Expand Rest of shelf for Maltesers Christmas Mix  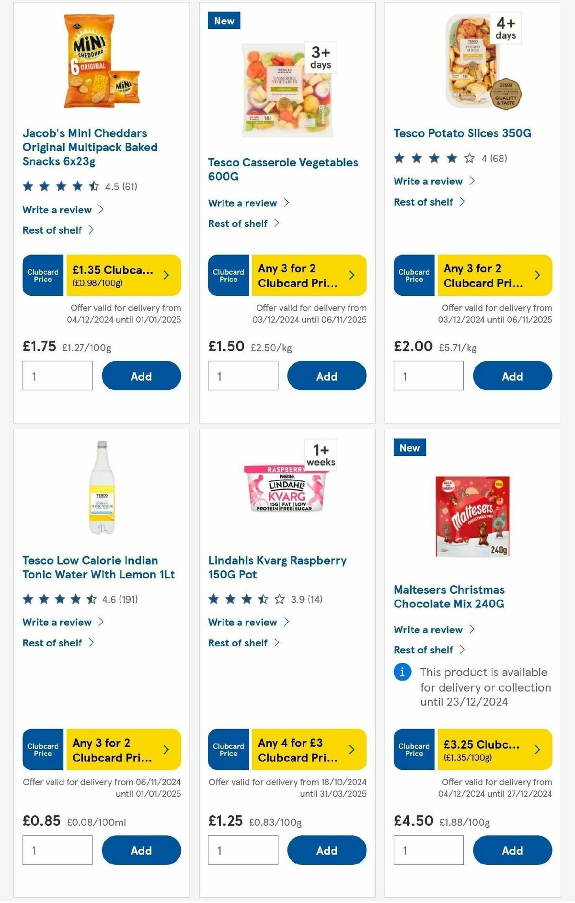424,650
